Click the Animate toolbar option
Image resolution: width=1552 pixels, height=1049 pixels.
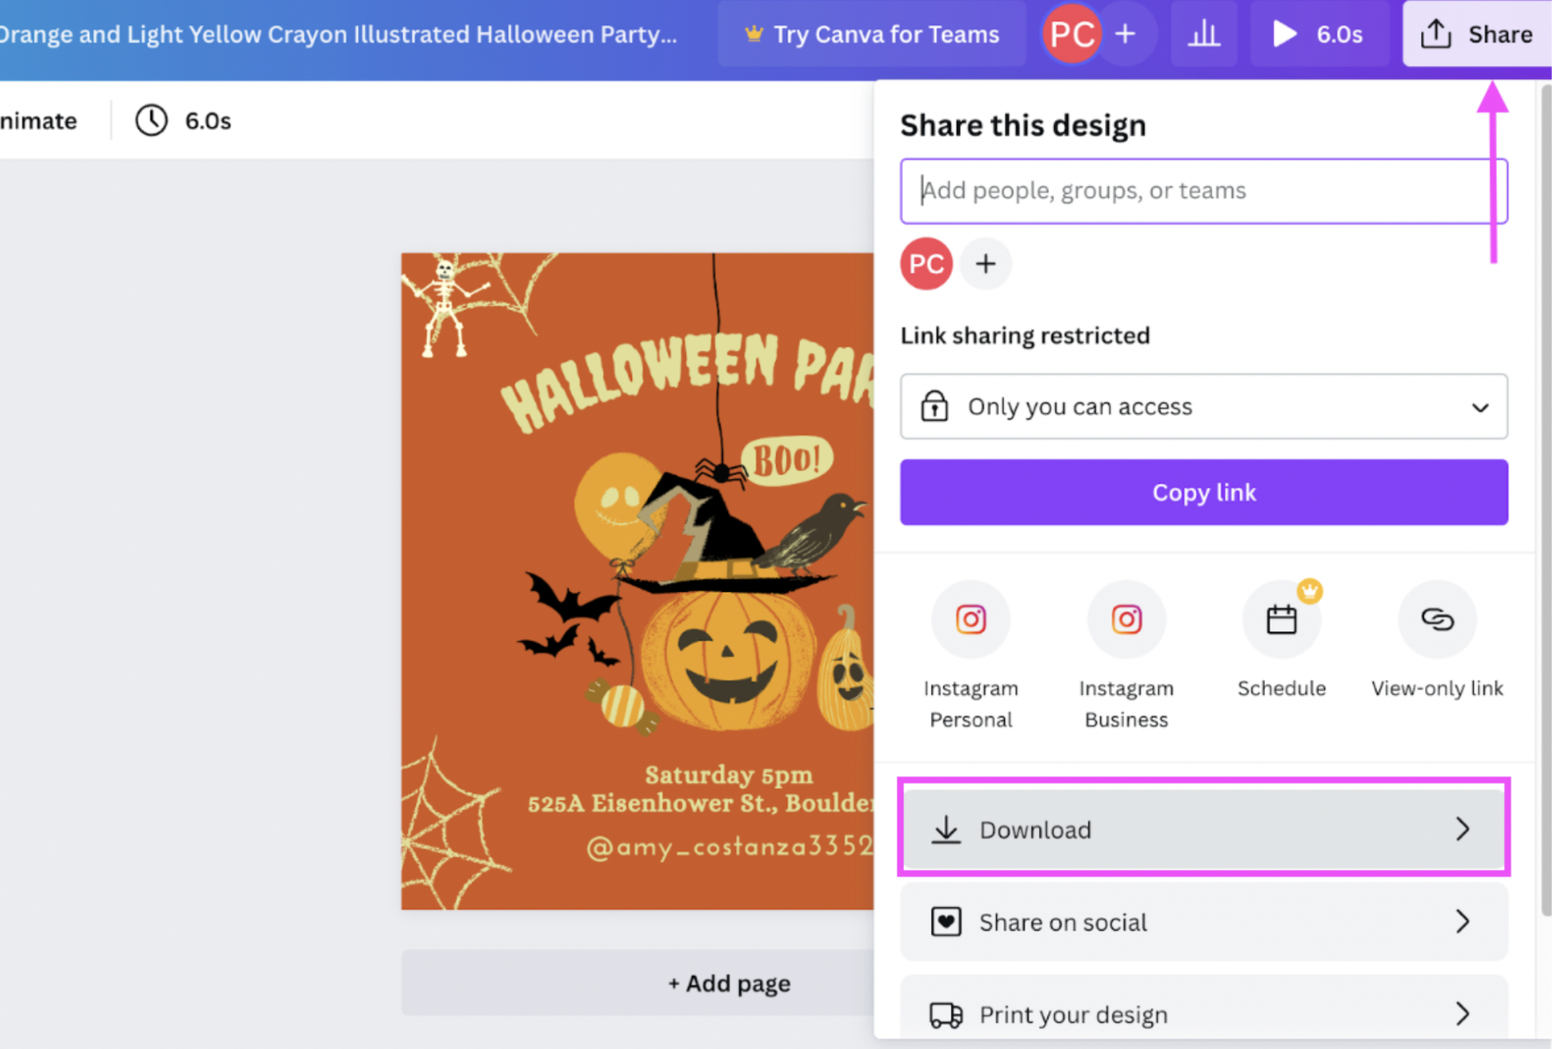38,121
